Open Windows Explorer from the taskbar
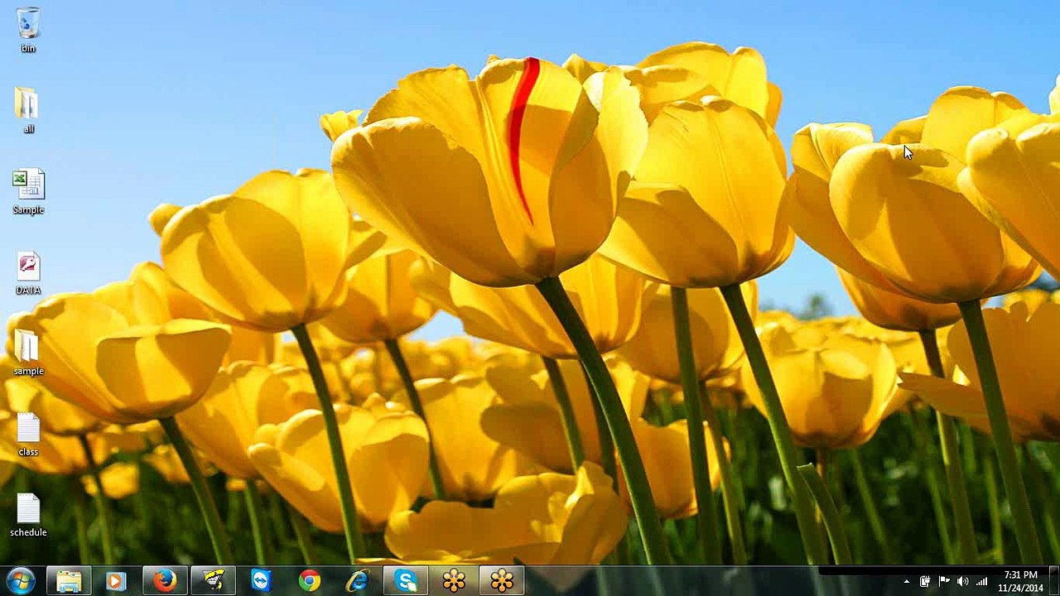This screenshot has height=596, width=1060. point(68,581)
